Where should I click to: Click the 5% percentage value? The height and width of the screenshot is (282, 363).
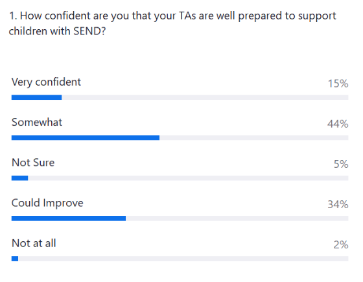point(341,164)
